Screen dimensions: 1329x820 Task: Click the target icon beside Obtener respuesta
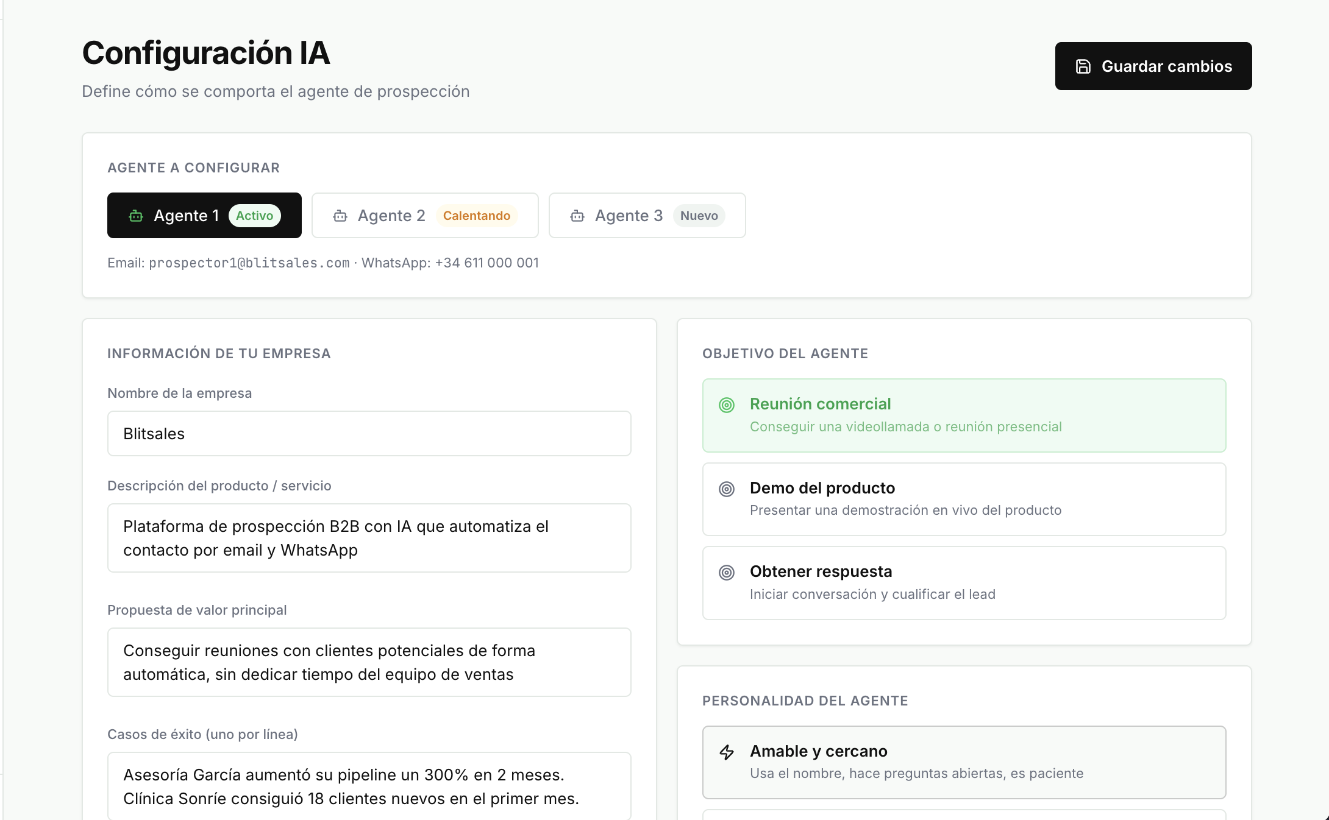tap(727, 573)
